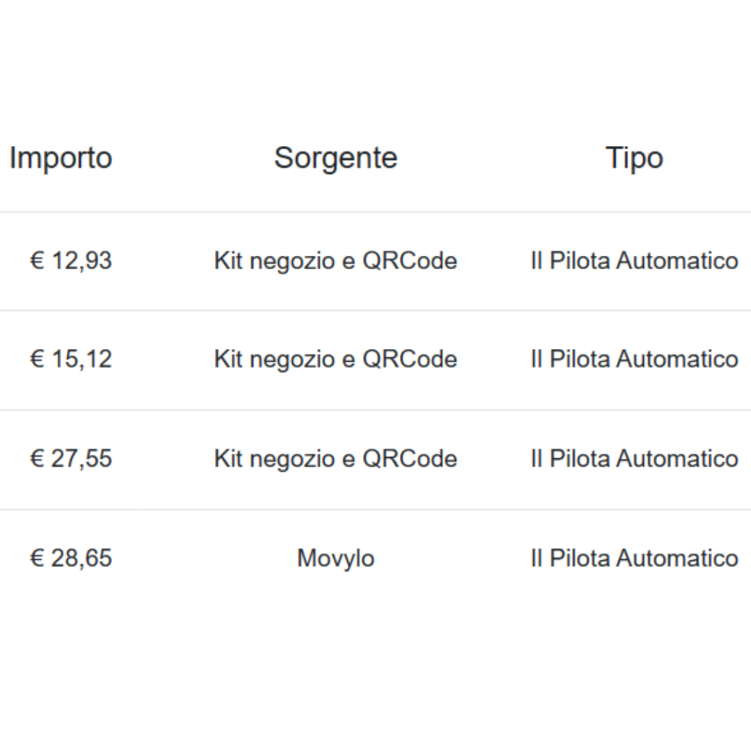Click the Movylo source cell
Viewport: 751px width, 751px height.
click(336, 558)
